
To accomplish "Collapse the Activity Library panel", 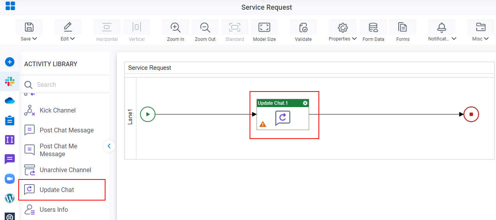I will tap(109, 146).
